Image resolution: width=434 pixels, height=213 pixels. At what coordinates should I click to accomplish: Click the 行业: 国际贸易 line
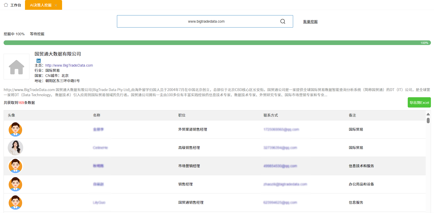tap(47, 70)
